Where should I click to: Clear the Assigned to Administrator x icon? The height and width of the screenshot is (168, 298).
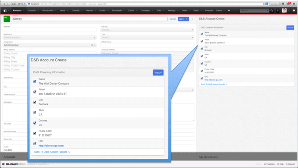click(x=92, y=45)
